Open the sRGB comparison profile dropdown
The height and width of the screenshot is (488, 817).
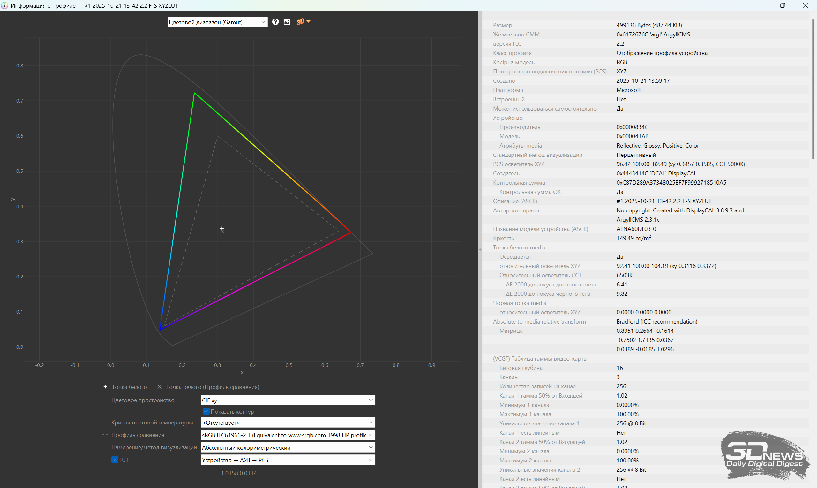pos(288,435)
